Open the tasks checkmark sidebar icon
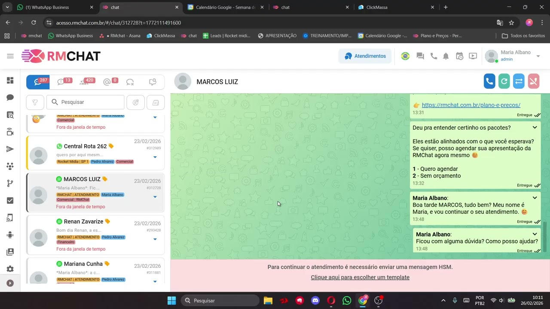 [x=10, y=200]
